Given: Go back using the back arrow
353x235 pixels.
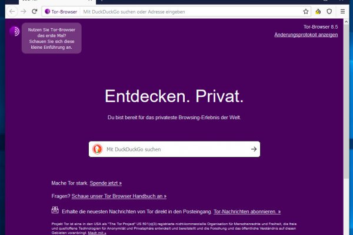Looking at the screenshot, I should [x=12, y=11].
